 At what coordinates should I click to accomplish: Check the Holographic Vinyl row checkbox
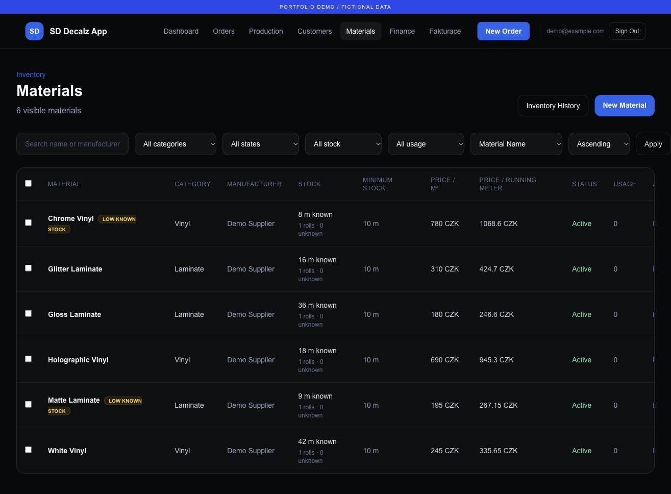(29, 359)
